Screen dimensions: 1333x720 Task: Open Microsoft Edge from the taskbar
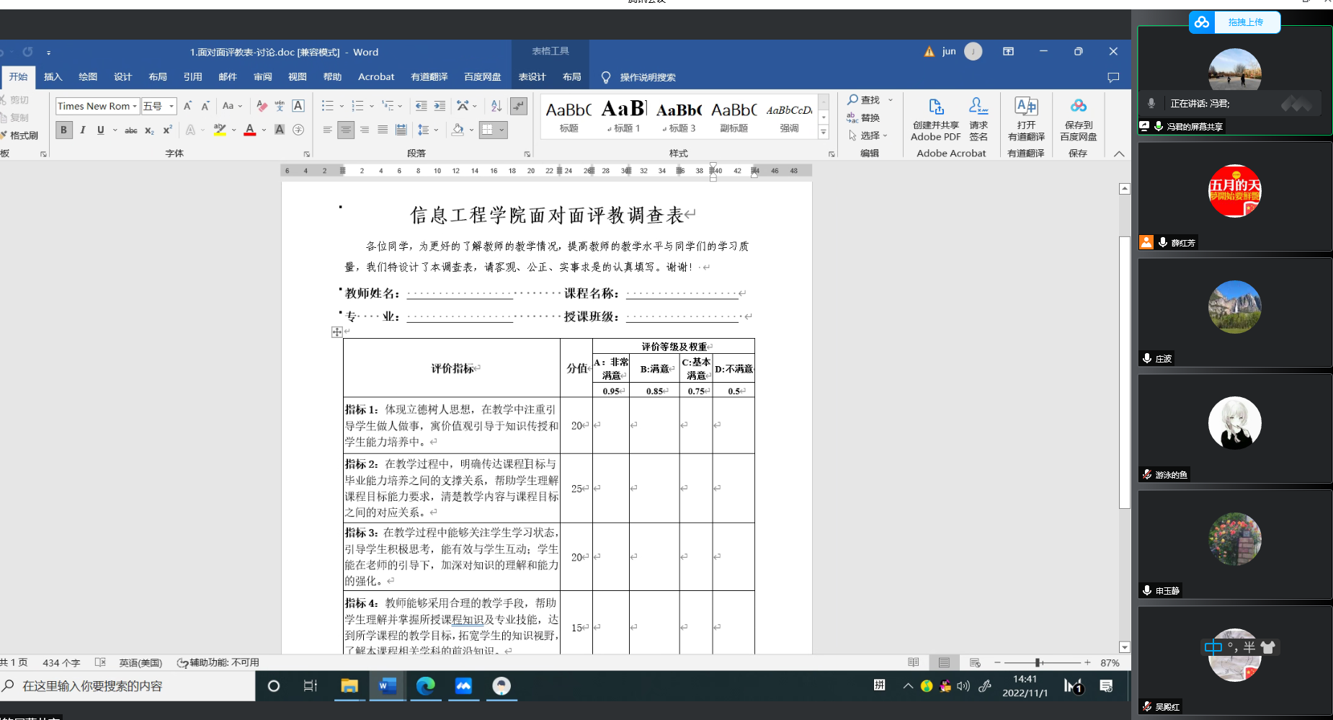425,686
